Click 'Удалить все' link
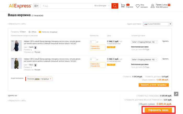This screenshot has width=183, height=114. pyautogui.click(x=12, y=96)
